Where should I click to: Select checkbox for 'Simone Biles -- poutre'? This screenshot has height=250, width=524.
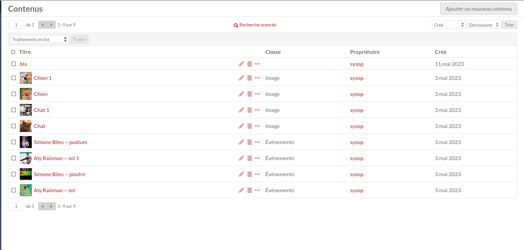pyautogui.click(x=14, y=174)
